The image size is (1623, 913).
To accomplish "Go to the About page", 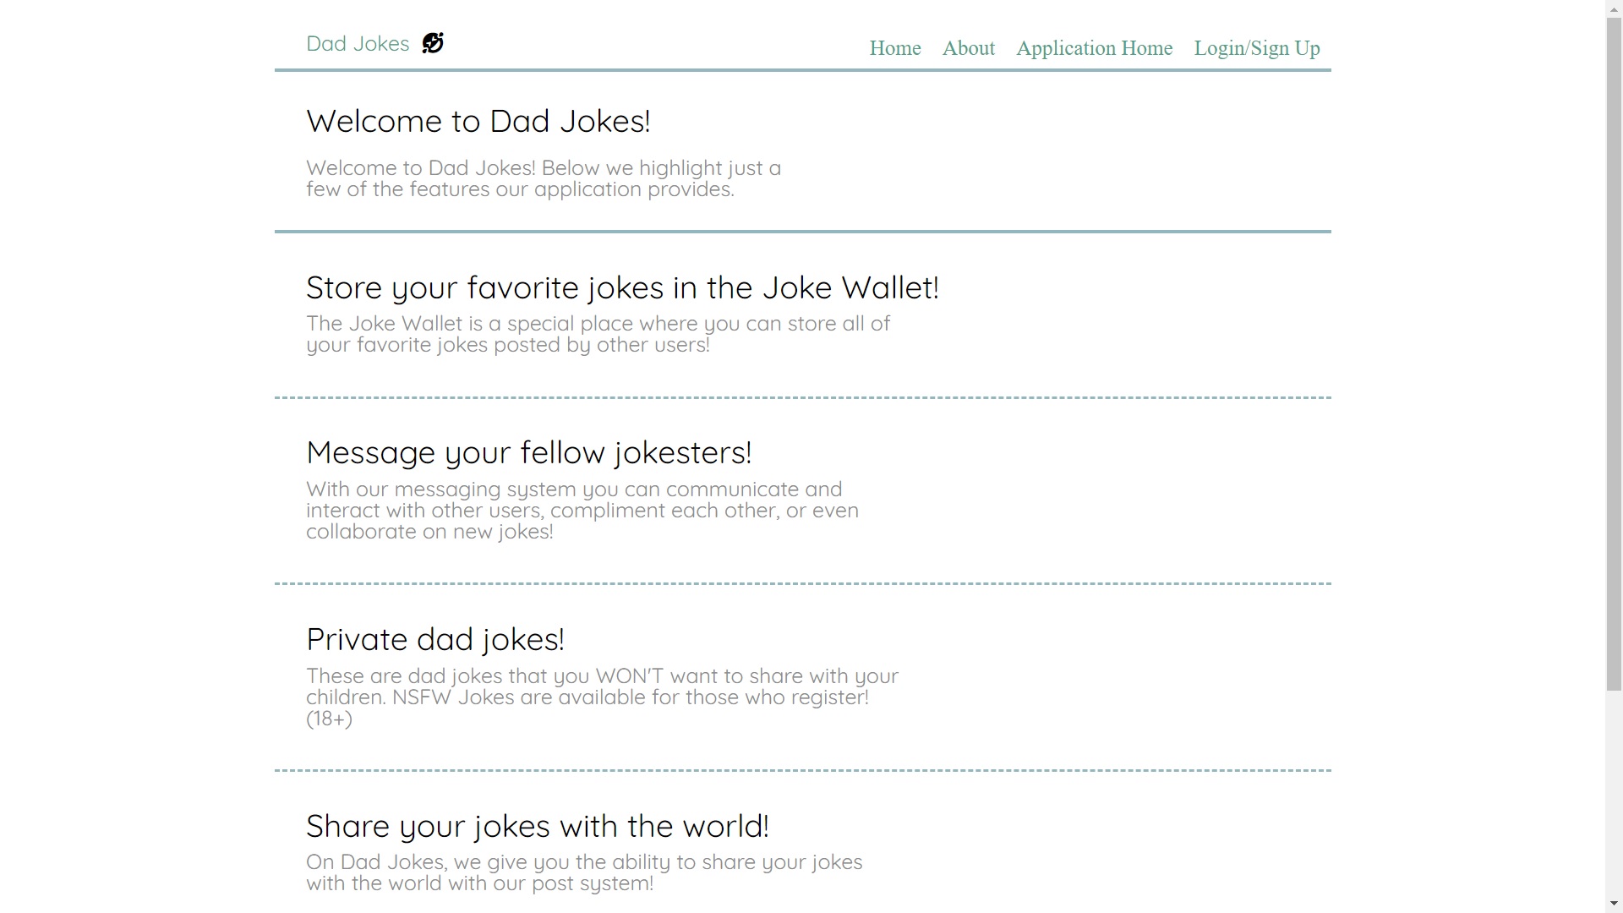I will (x=969, y=48).
